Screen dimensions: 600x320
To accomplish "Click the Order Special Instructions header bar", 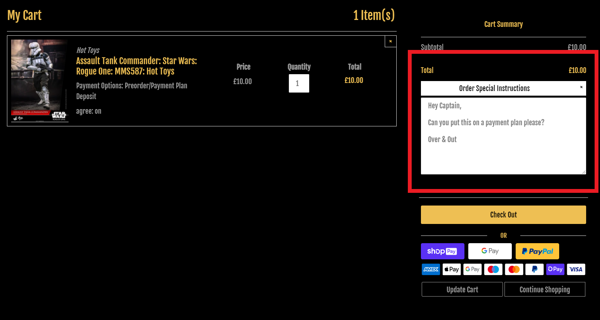I will pos(503,88).
